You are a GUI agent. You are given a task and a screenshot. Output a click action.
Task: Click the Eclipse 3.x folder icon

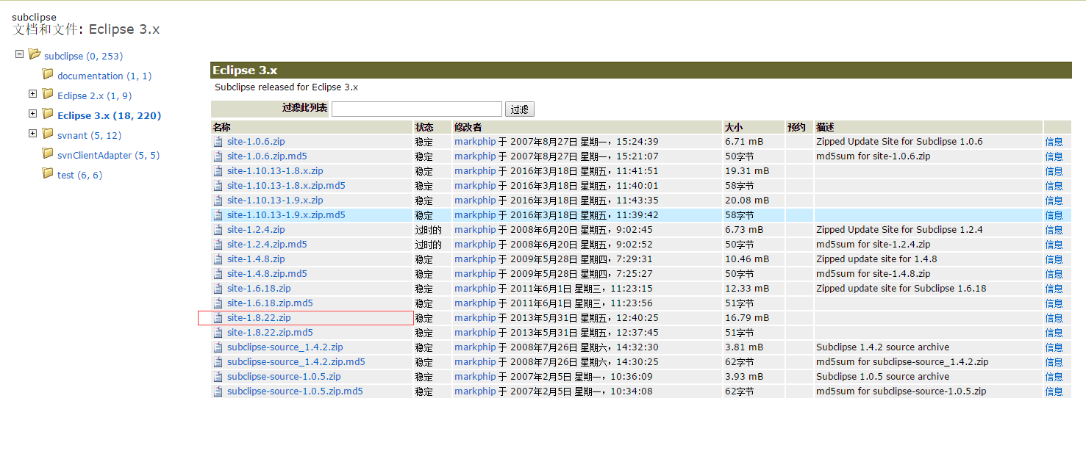(48, 114)
